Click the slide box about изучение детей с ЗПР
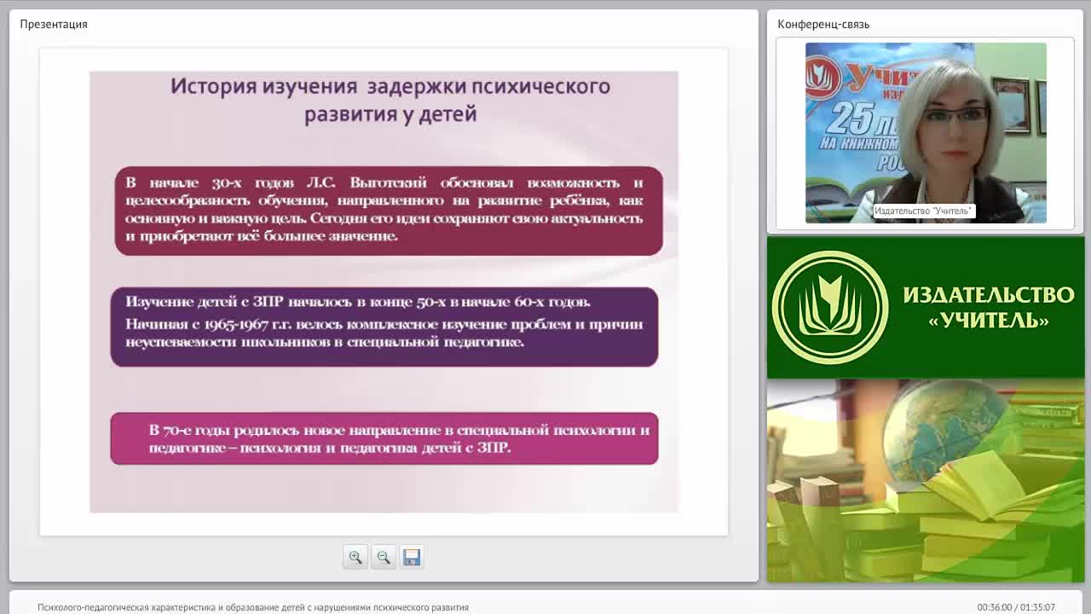1091x614 pixels. tap(384, 327)
